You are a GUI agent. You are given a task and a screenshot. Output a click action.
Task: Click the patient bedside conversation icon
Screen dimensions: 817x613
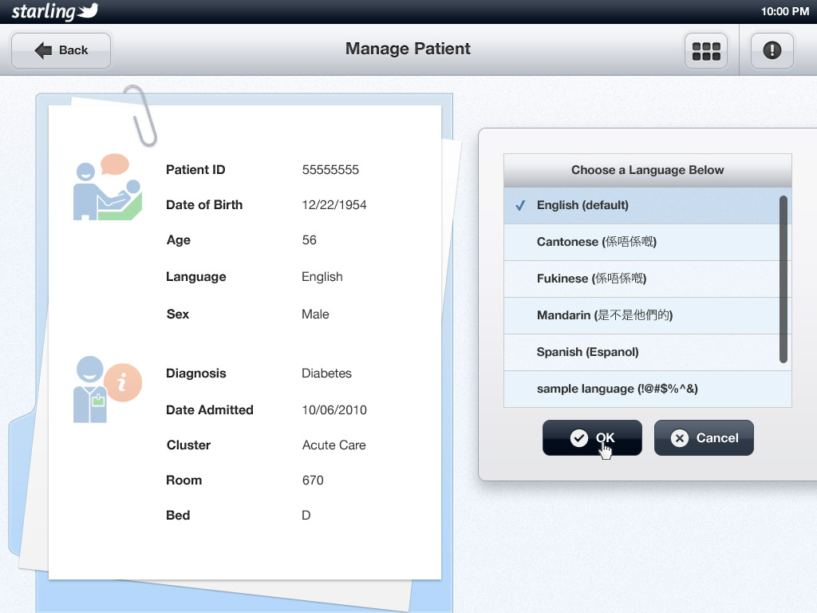(107, 188)
